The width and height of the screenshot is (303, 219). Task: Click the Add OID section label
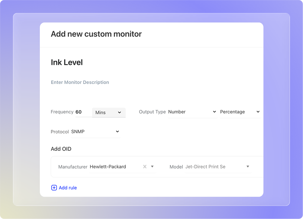tap(61, 149)
